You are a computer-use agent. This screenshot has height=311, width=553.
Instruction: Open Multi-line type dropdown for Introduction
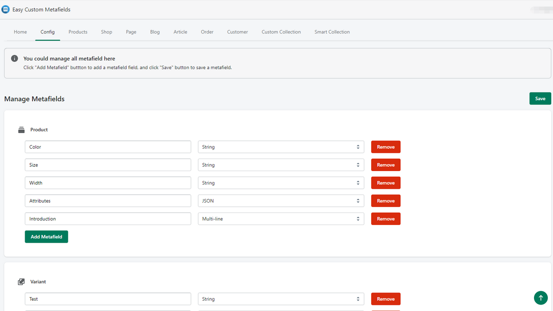pos(281,219)
